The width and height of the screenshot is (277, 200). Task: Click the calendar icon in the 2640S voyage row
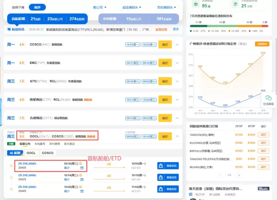pyautogui.click(x=82, y=168)
